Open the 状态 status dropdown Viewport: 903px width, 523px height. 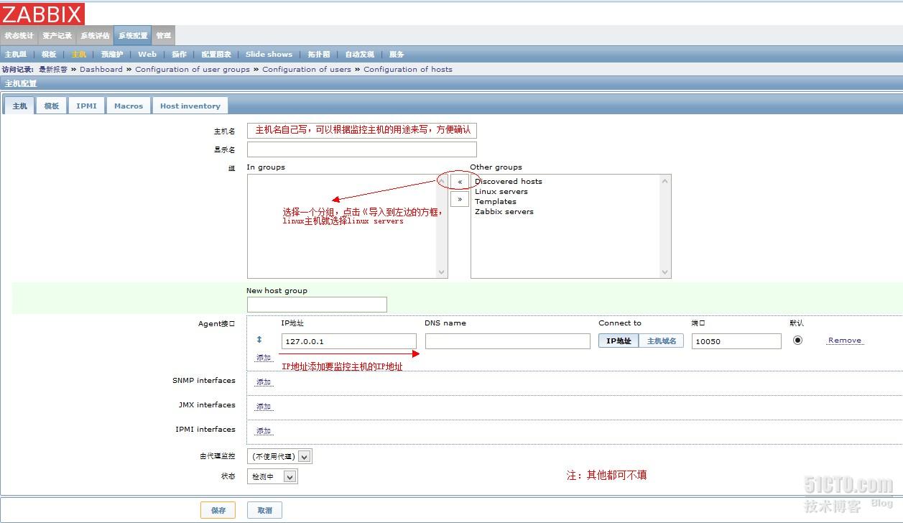(272, 476)
